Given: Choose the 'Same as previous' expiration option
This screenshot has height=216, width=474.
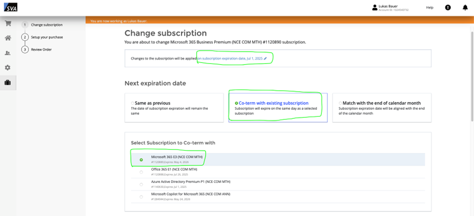Looking at the screenshot, I should 132,103.
